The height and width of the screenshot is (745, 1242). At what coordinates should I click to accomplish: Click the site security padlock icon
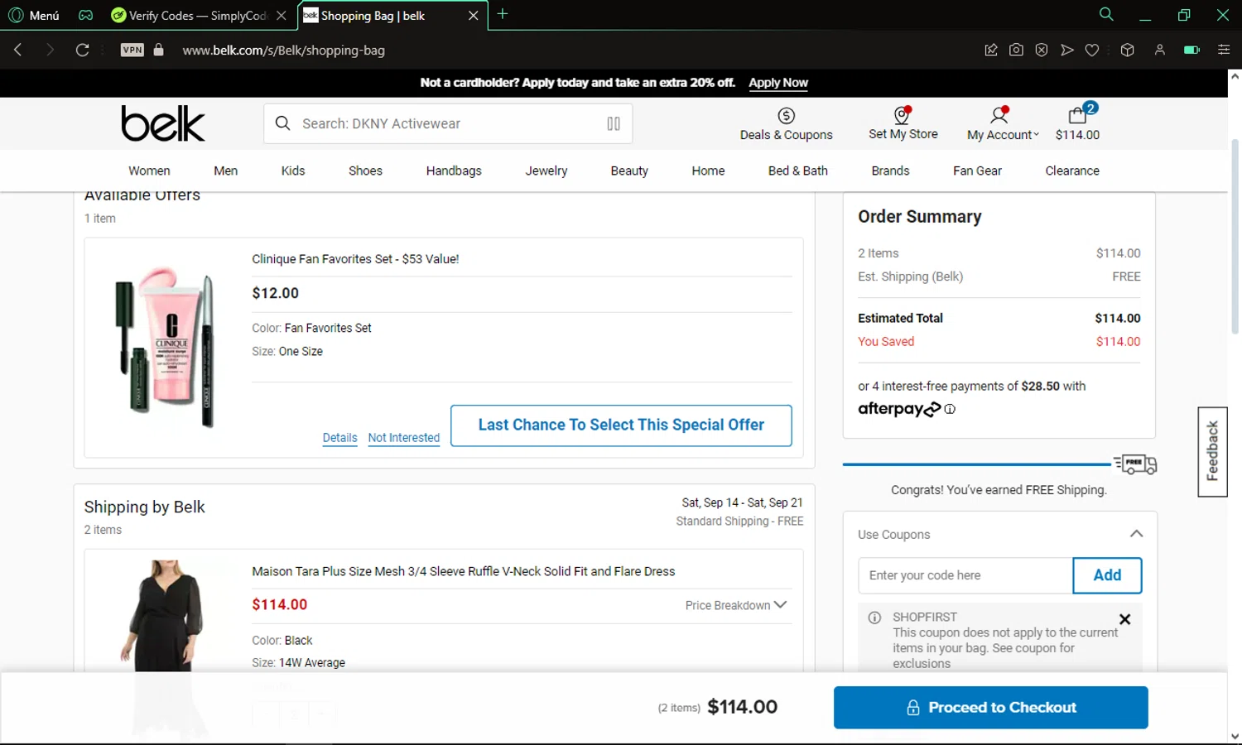tap(159, 50)
